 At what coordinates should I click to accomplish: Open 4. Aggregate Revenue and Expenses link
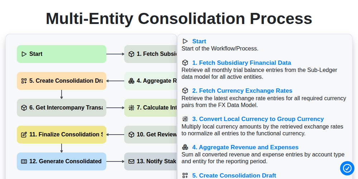[x=245, y=147]
